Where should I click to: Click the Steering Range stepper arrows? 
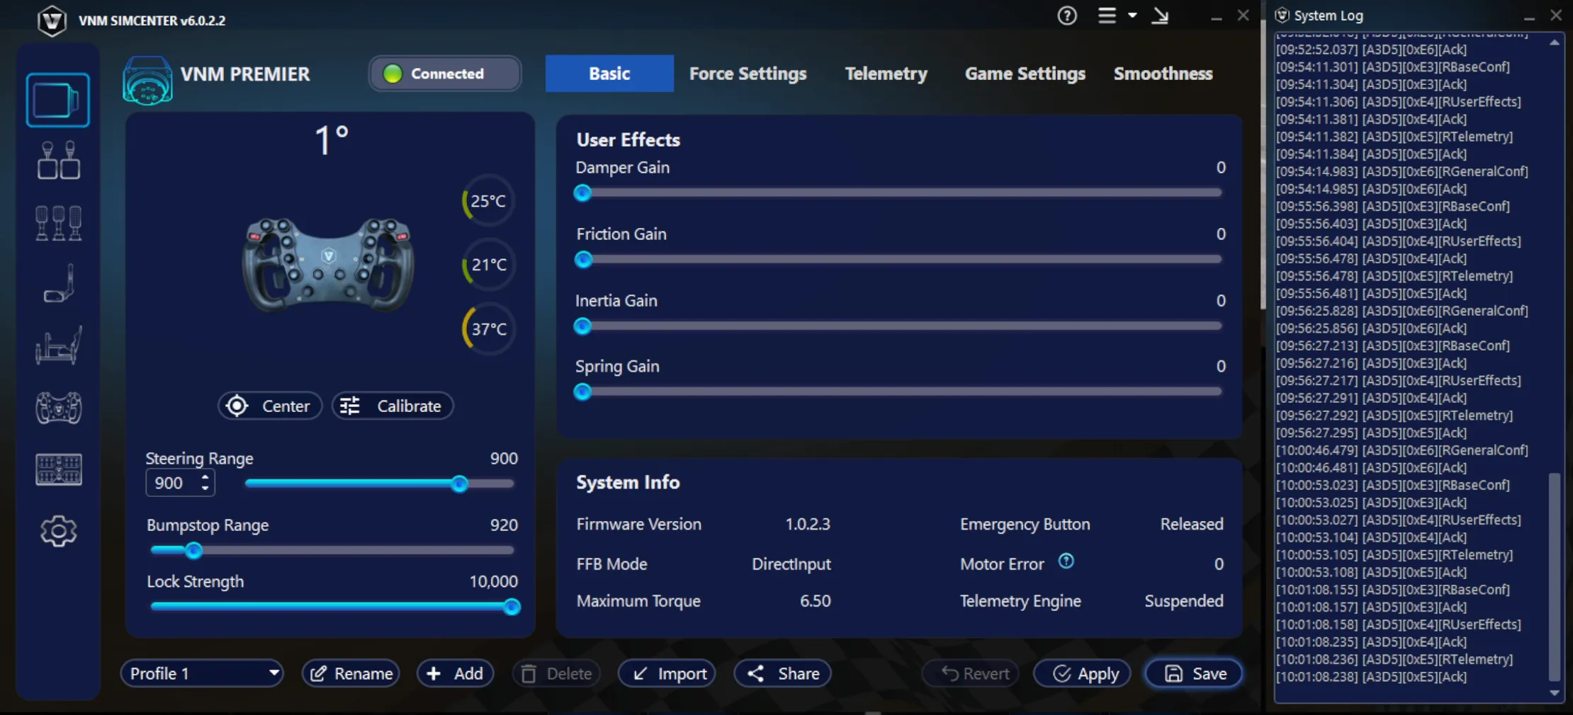205,483
